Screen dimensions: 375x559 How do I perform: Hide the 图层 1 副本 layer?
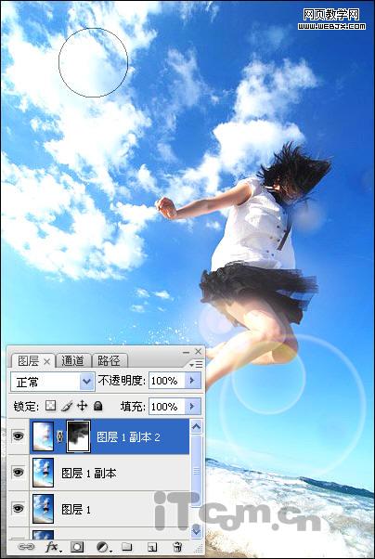coord(19,473)
